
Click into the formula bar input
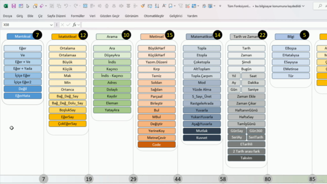tap(204, 25)
